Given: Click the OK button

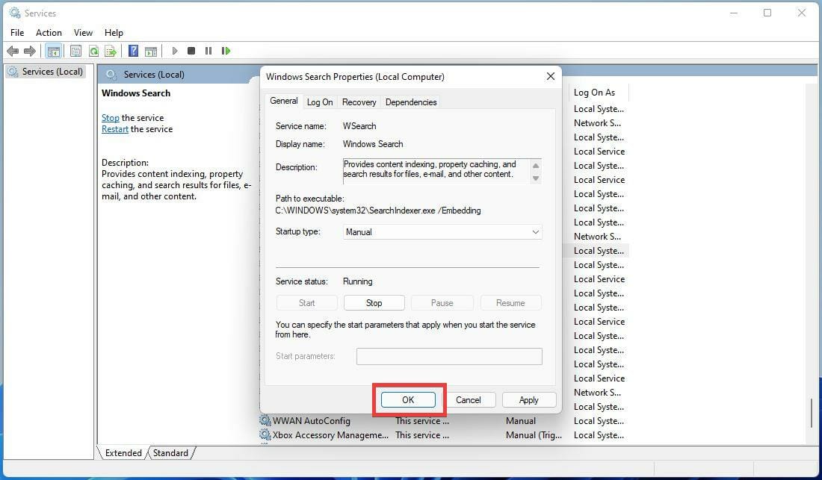Looking at the screenshot, I should coord(408,400).
